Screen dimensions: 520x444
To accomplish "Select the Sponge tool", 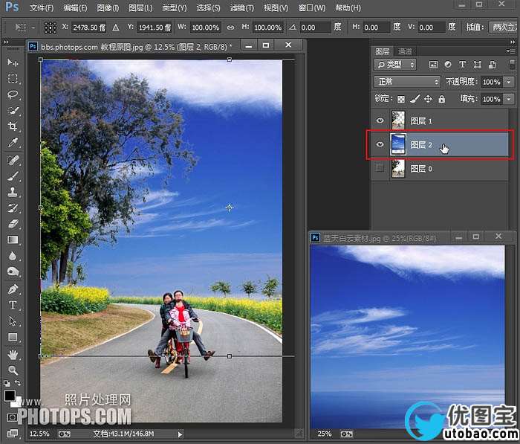I will 13,271.
